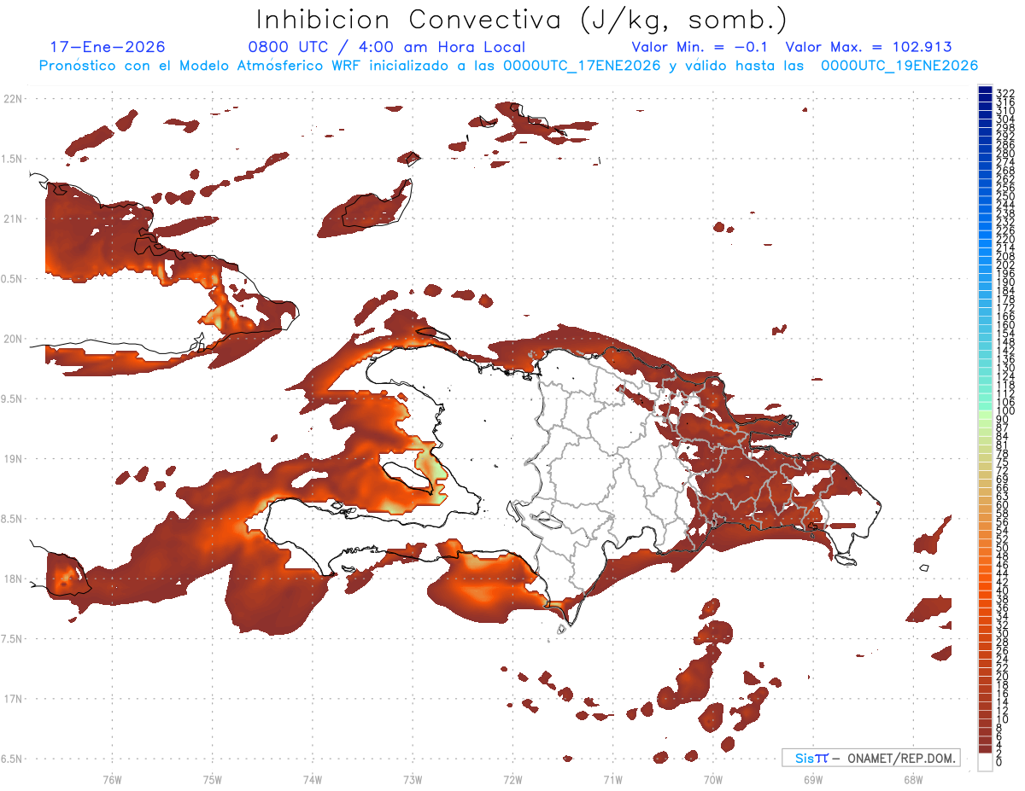
Task: Click the '100' label on the color scale
Action: point(1004,411)
